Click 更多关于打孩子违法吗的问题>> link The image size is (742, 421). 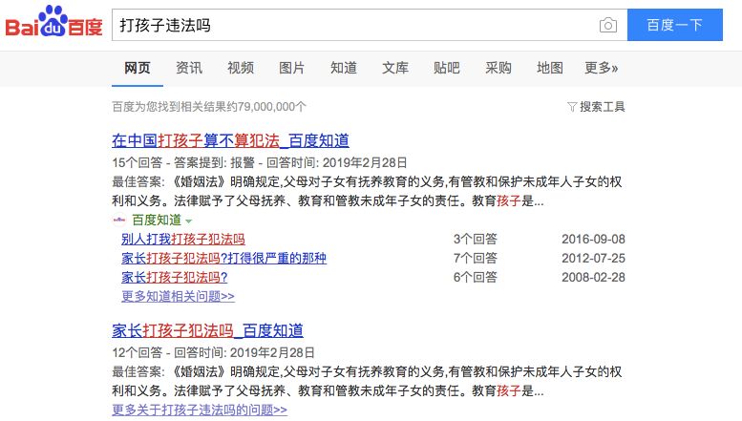200,410
